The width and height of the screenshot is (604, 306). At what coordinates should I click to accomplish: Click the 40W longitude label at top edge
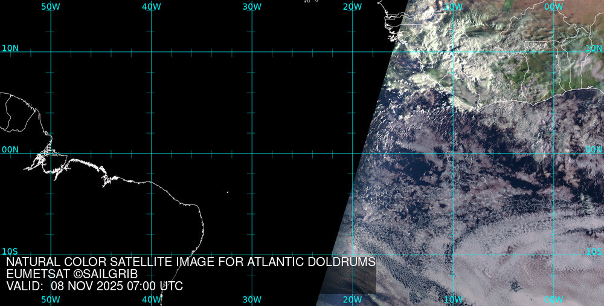click(151, 7)
